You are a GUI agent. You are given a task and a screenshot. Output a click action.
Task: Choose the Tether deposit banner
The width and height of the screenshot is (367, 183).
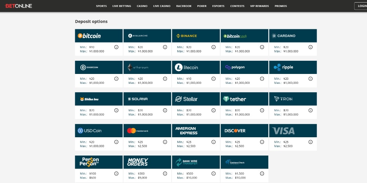click(x=244, y=99)
